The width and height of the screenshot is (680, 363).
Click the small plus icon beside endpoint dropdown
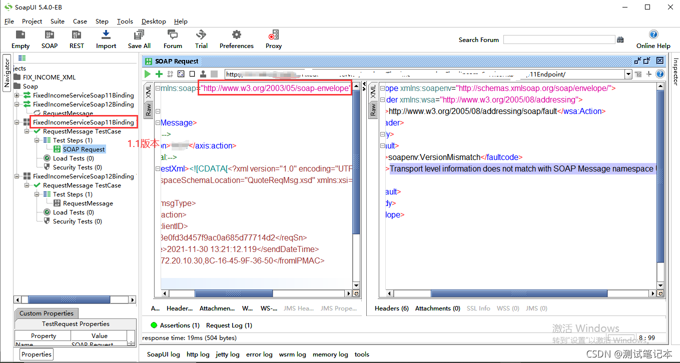[x=649, y=74]
